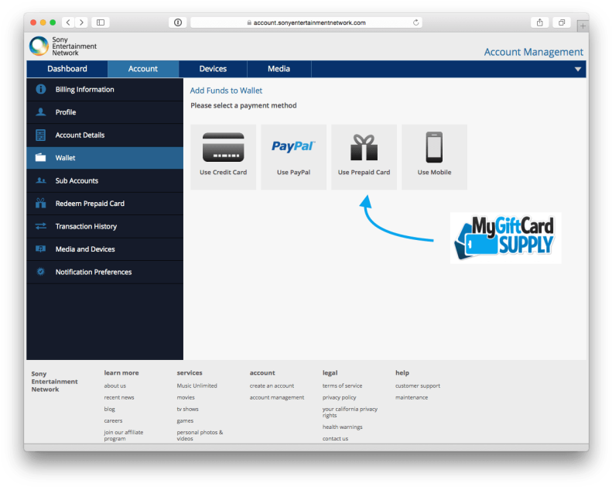Screen dimensions: 612x487
Task: Click the Use Mobile label
Action: tap(434, 172)
